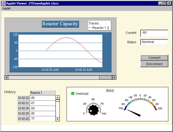Select the 10:43:32 row header
The width and height of the screenshot is (173, 132).
[23, 98]
